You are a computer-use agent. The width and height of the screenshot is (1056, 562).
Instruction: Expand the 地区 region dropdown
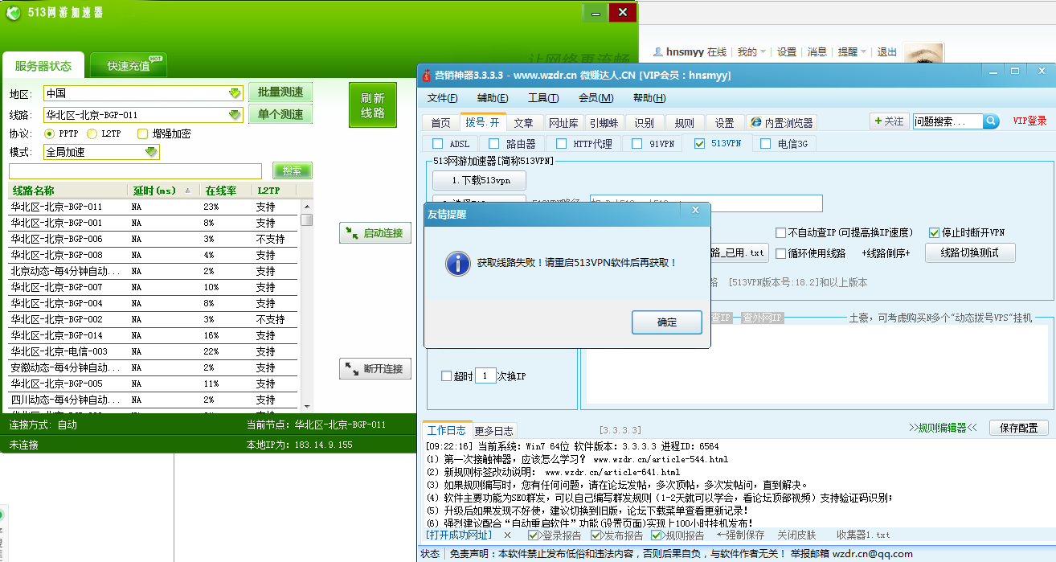[235, 93]
